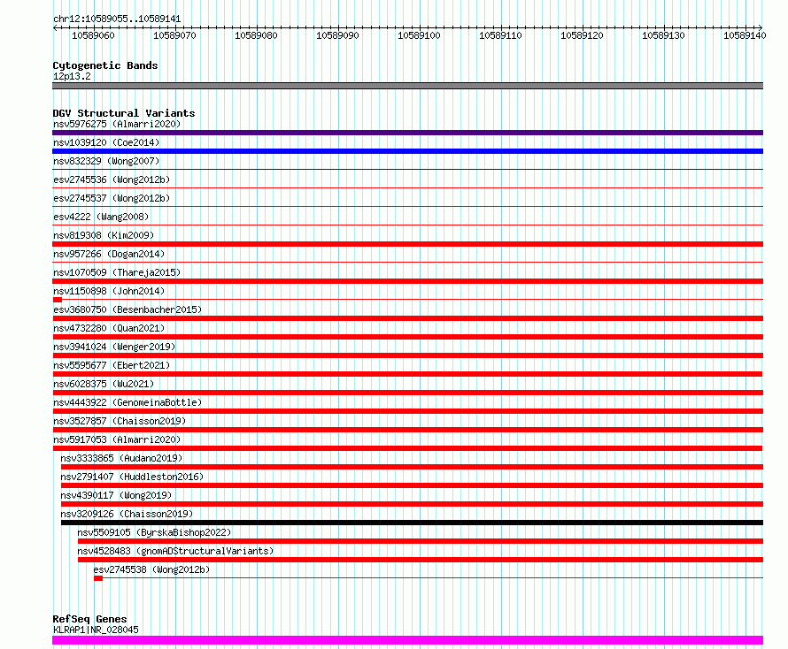Click the nsv5976275 (Almarri2020) variant label
This screenshot has width=788, height=649.
coord(117,124)
